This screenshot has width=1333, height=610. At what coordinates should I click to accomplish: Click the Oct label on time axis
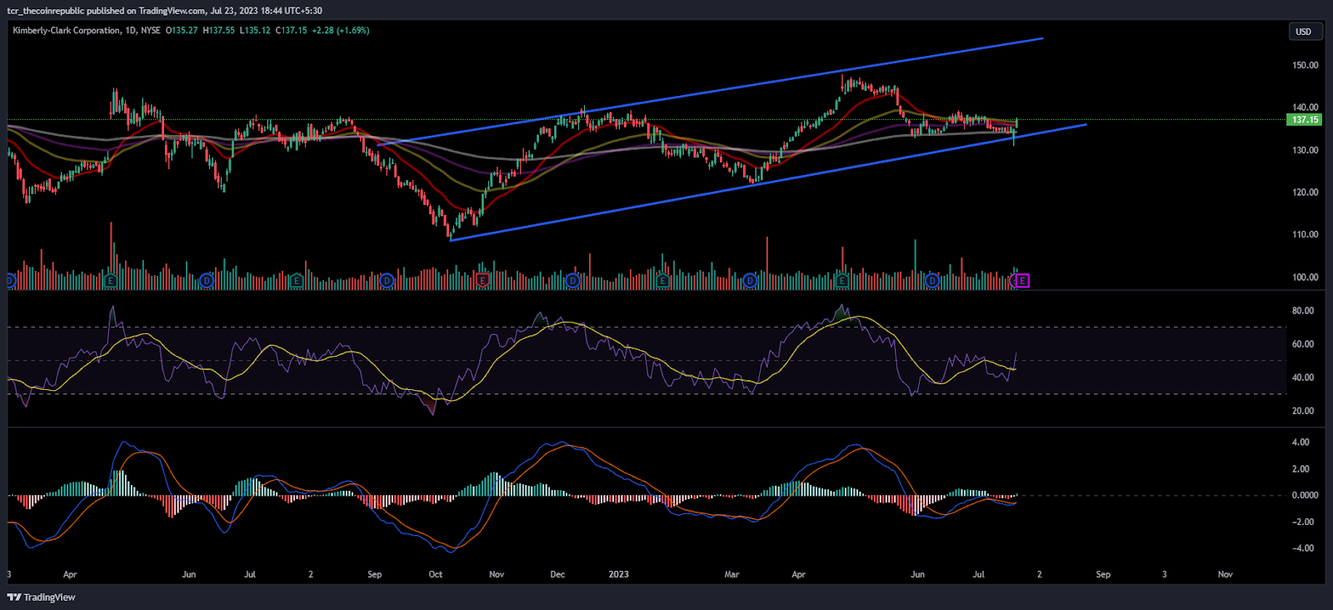click(436, 574)
